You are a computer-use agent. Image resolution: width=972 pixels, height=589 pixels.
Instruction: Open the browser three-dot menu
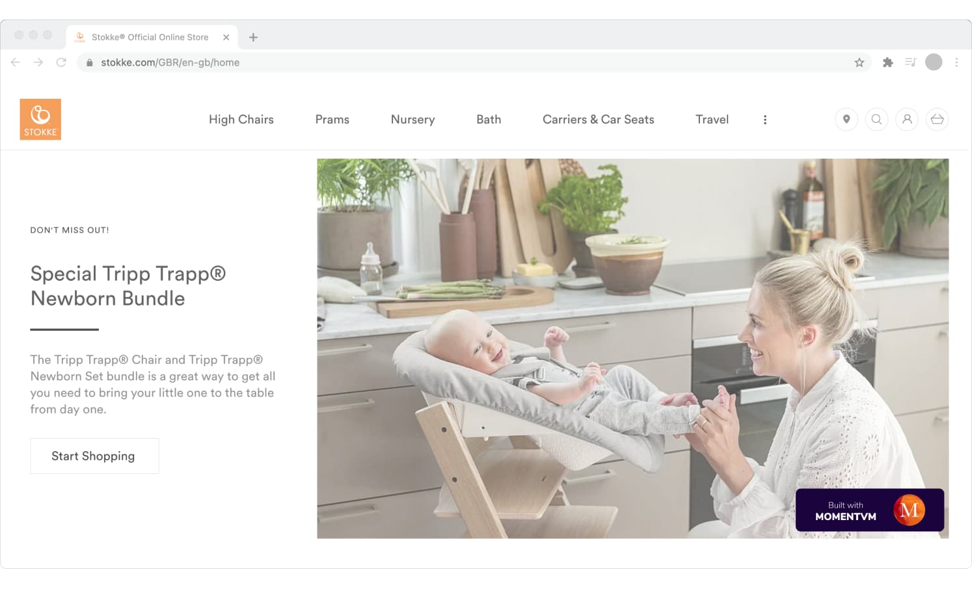[x=956, y=62]
